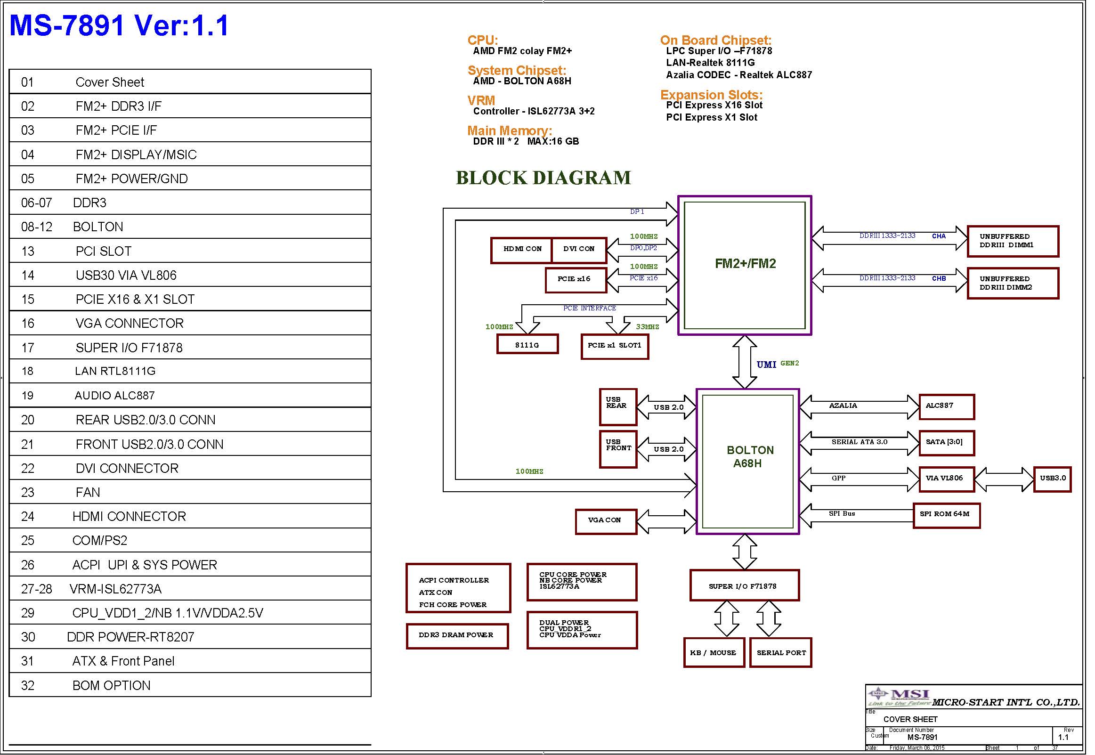Click the "LAN-Realtek 8111G" line
The height and width of the screenshot is (755, 1095).
pos(710,63)
